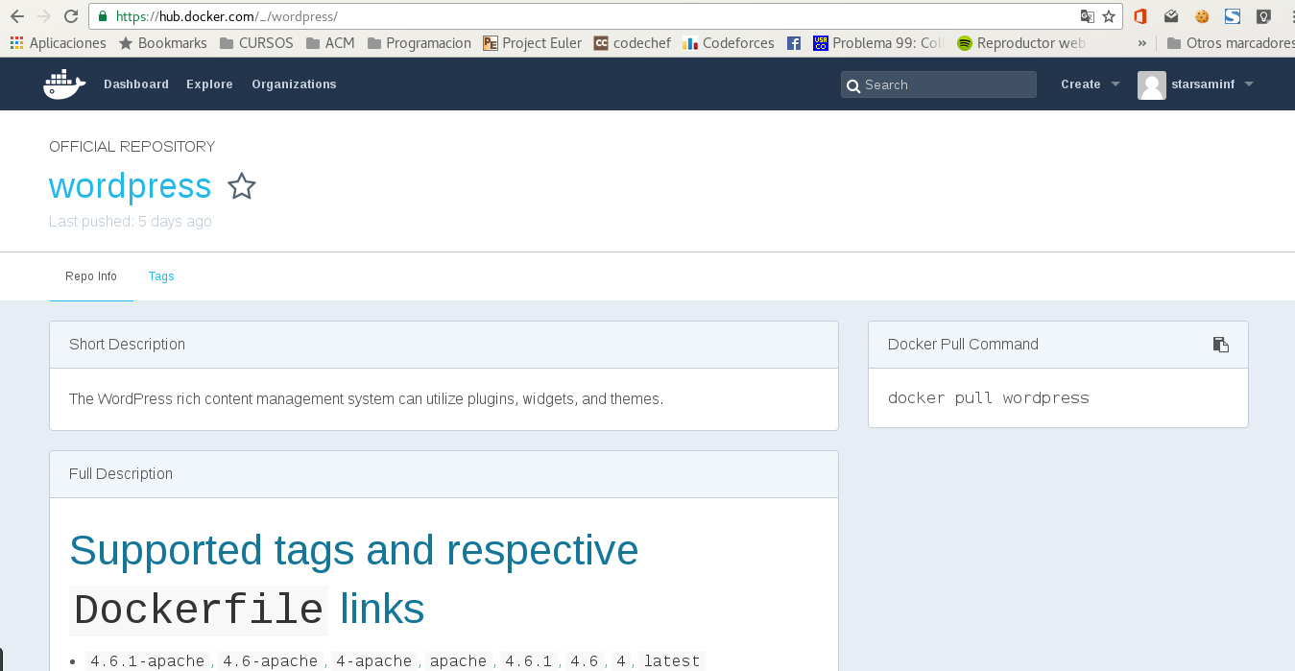Image resolution: width=1295 pixels, height=671 pixels.
Task: Click the browser forward arrow
Action: coord(43,16)
